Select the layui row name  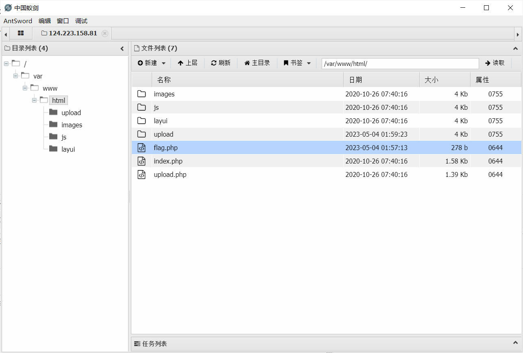(161, 121)
